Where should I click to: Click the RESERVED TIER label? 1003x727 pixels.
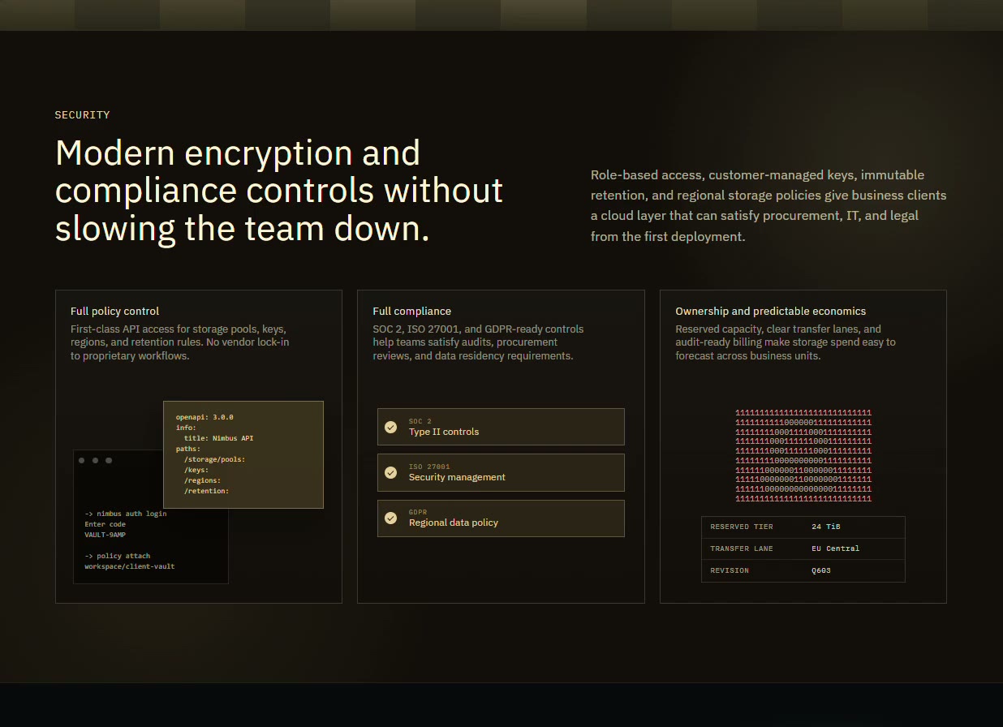point(742,527)
